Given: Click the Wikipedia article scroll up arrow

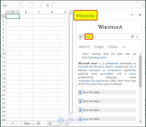Looking at the screenshot, I should (x=140, y=54).
